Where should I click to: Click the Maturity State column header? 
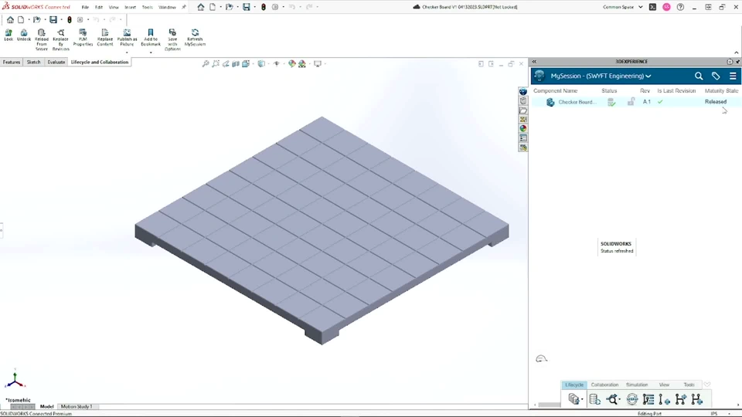point(721,91)
